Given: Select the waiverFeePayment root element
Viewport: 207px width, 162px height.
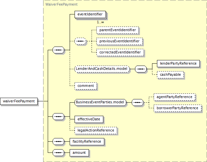Looking at the screenshot, I should [x=19, y=101].
